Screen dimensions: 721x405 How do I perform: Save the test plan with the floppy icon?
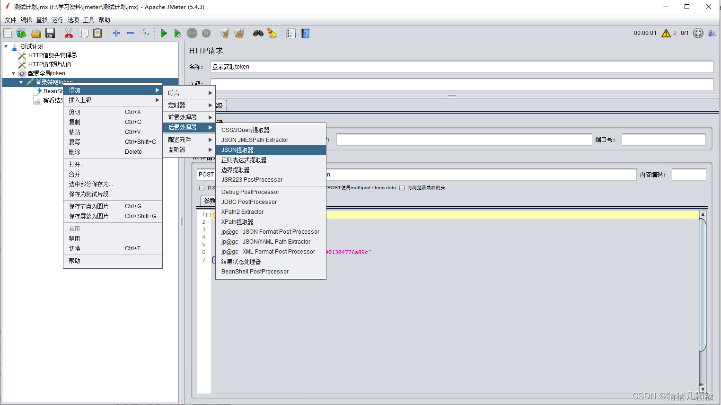pos(50,33)
